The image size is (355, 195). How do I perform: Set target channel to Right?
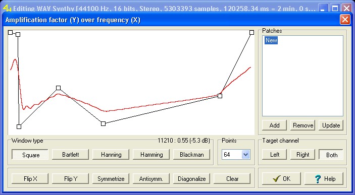(x=302, y=155)
